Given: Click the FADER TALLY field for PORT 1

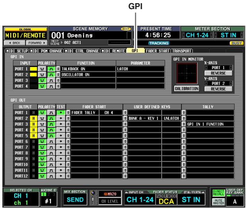Looking at the screenshot, I should point(85,113).
